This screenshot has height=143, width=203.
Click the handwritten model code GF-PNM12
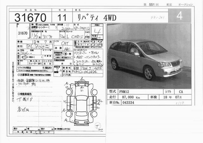(82, 28)
